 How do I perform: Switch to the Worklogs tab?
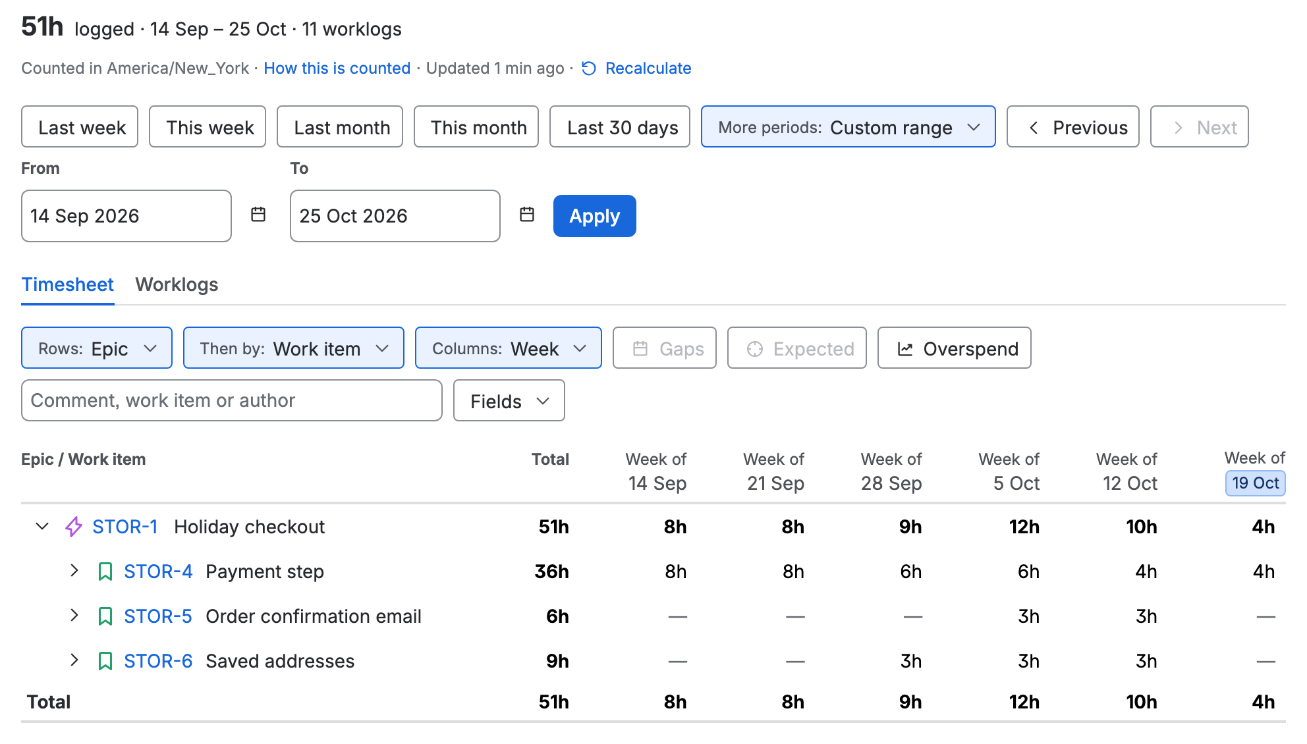pyautogui.click(x=177, y=284)
